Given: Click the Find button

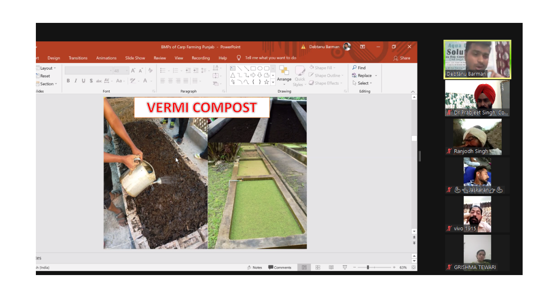Looking at the screenshot, I should click(359, 68).
